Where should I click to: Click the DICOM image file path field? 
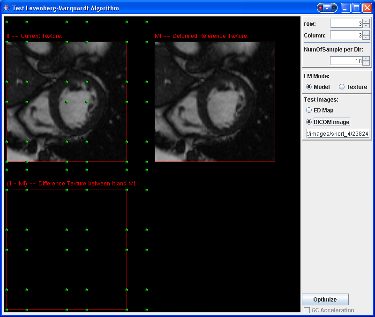point(337,134)
